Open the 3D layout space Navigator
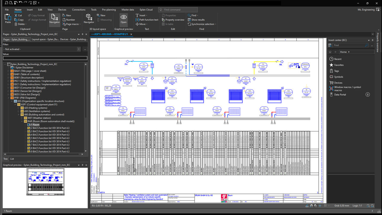The width and height of the screenshot is (382, 215). click(89, 19)
